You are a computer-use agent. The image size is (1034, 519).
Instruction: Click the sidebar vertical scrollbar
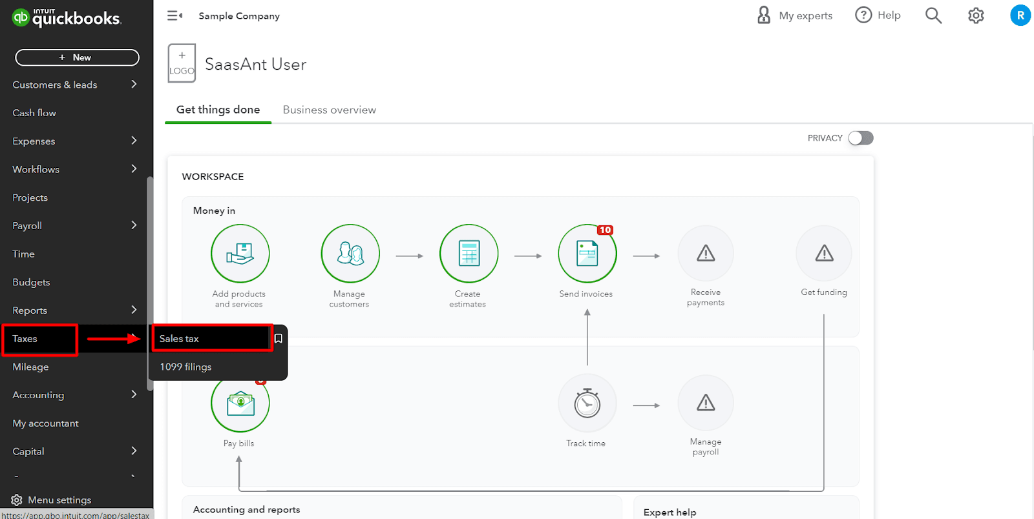(150, 284)
